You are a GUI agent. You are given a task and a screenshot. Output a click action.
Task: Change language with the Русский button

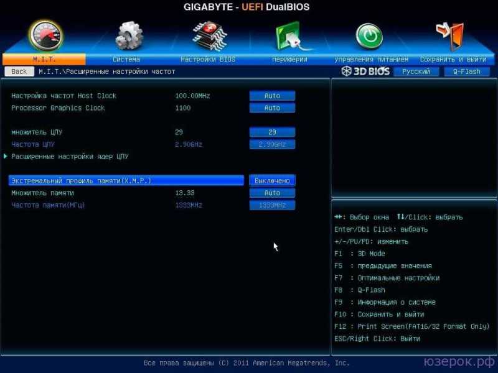416,71
